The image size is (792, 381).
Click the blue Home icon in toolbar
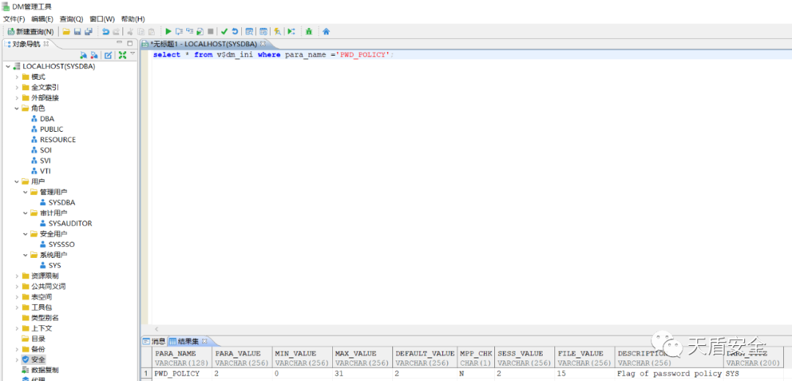[x=326, y=32]
